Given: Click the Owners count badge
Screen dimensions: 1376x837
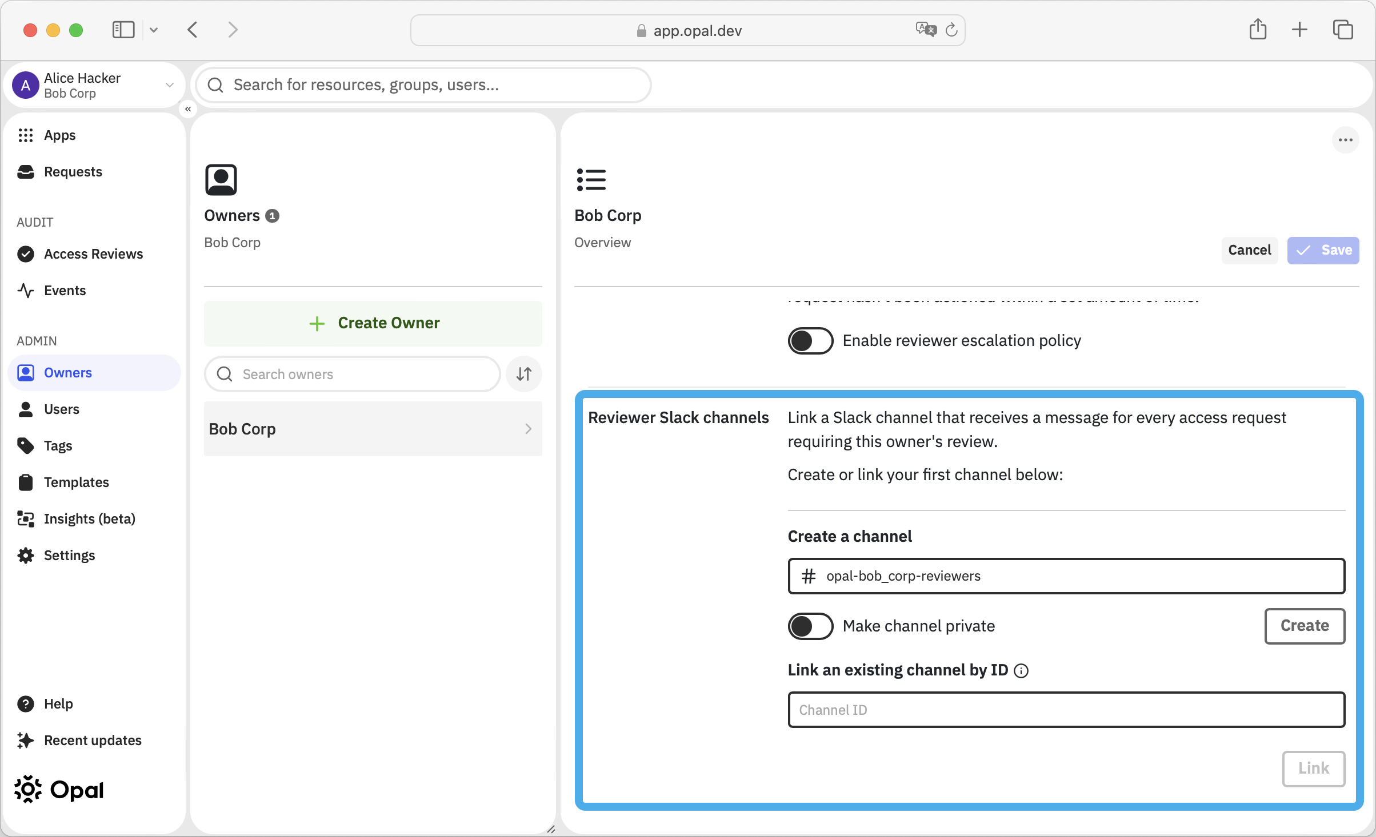Looking at the screenshot, I should (273, 216).
